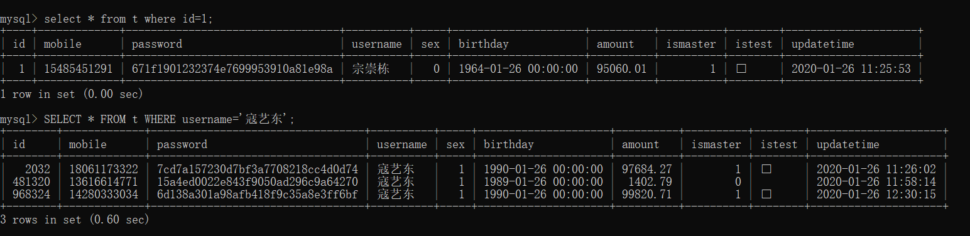Click the istest box in row 2032

766,169
